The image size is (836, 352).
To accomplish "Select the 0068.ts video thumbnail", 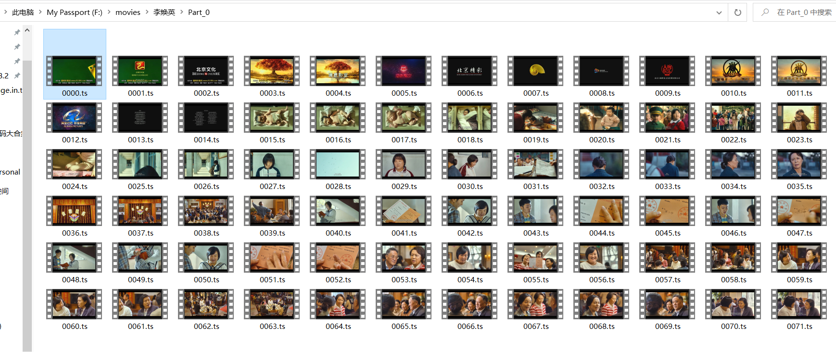I will (x=602, y=304).
